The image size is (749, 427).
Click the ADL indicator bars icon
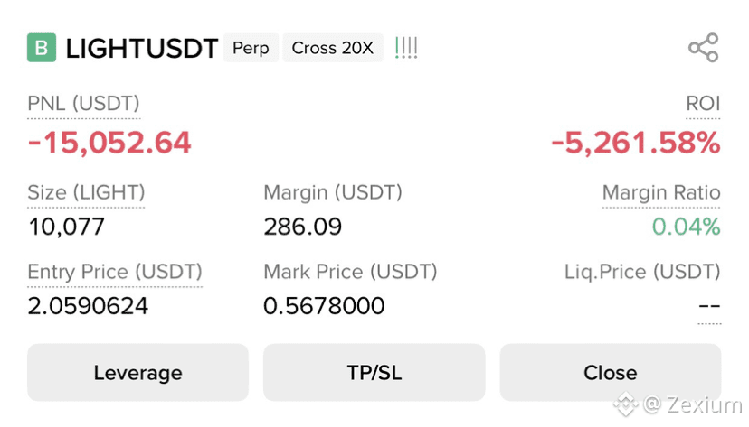click(x=406, y=48)
